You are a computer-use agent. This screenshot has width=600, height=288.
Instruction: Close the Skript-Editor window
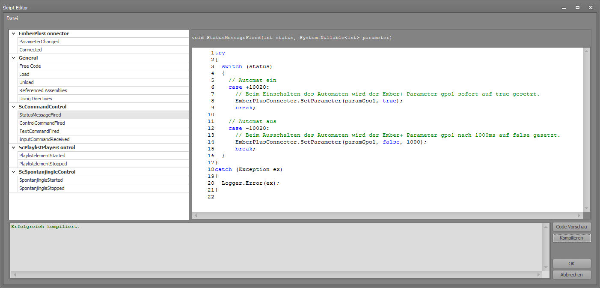[590, 7]
